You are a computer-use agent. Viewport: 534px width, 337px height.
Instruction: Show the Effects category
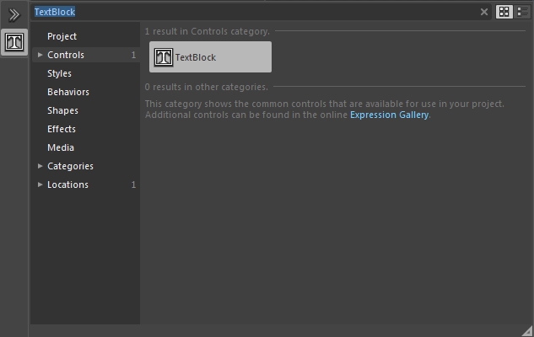pos(62,129)
